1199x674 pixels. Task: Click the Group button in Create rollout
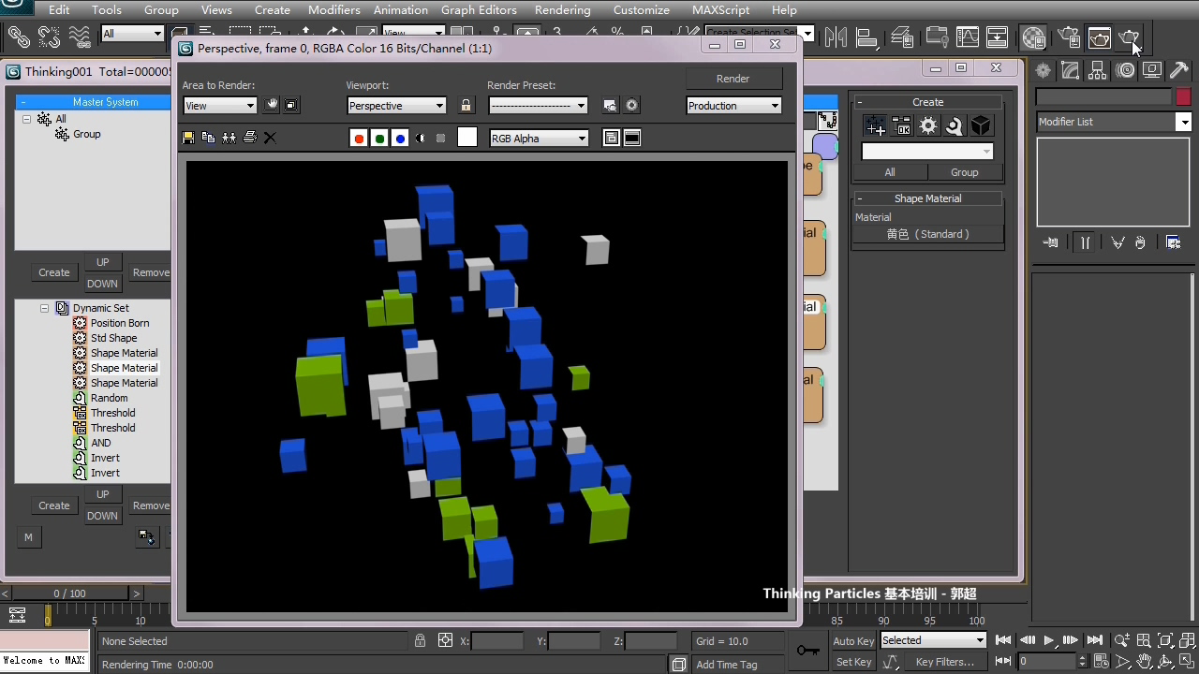(x=965, y=172)
